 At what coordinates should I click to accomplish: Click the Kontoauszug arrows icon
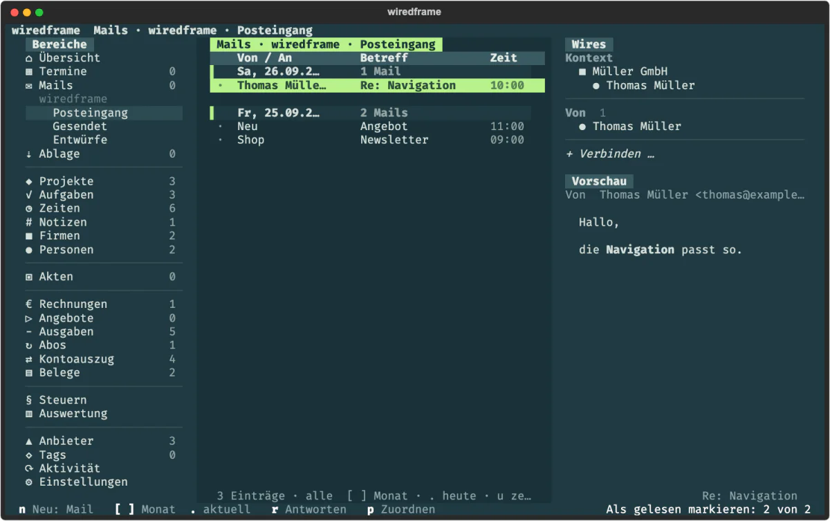coord(29,359)
